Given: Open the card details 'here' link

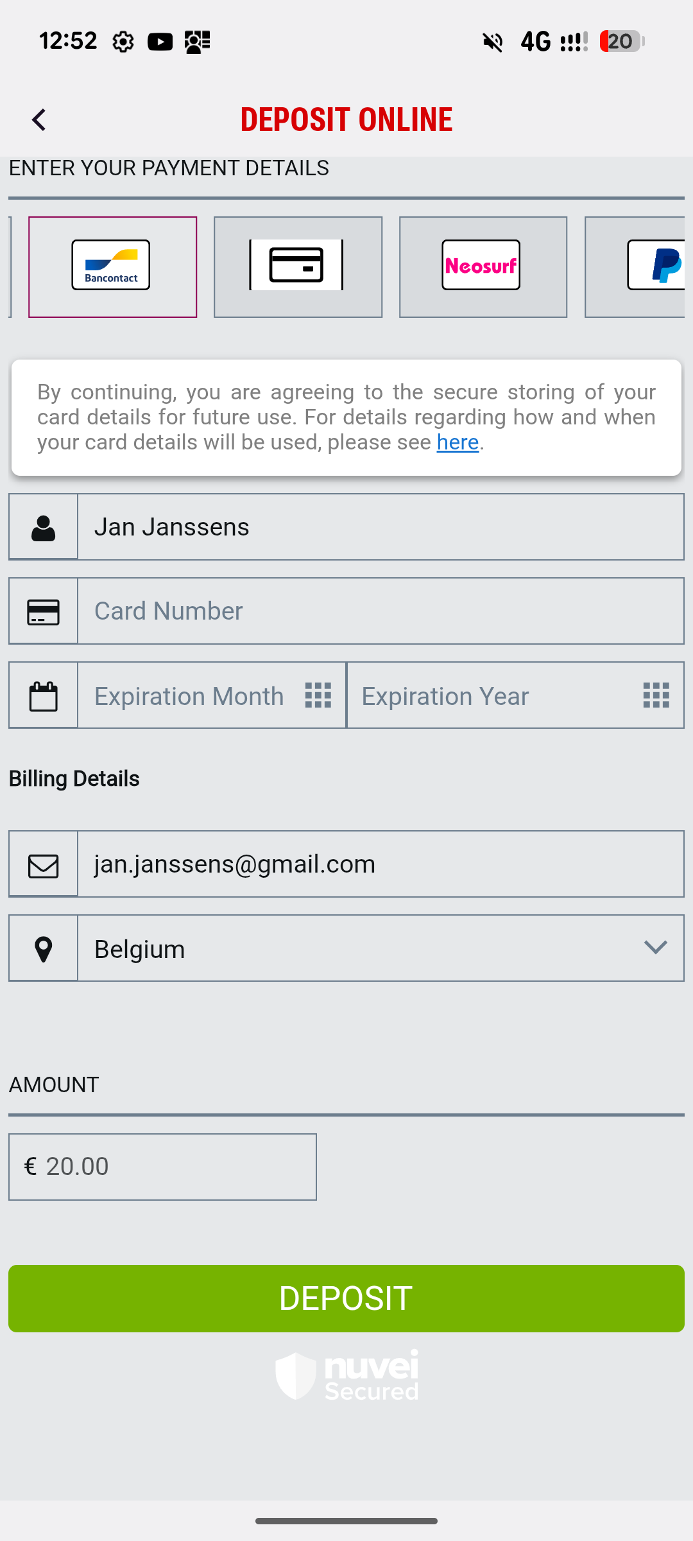Looking at the screenshot, I should (458, 442).
